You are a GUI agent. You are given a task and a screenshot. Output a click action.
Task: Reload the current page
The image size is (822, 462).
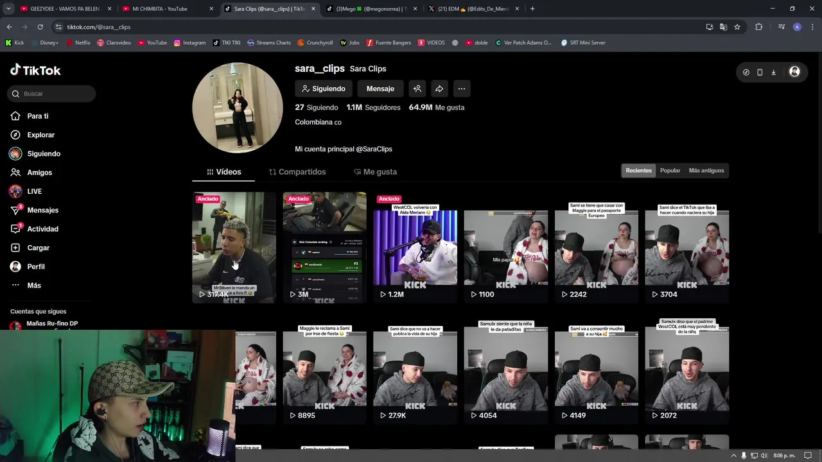pyautogui.click(x=40, y=27)
